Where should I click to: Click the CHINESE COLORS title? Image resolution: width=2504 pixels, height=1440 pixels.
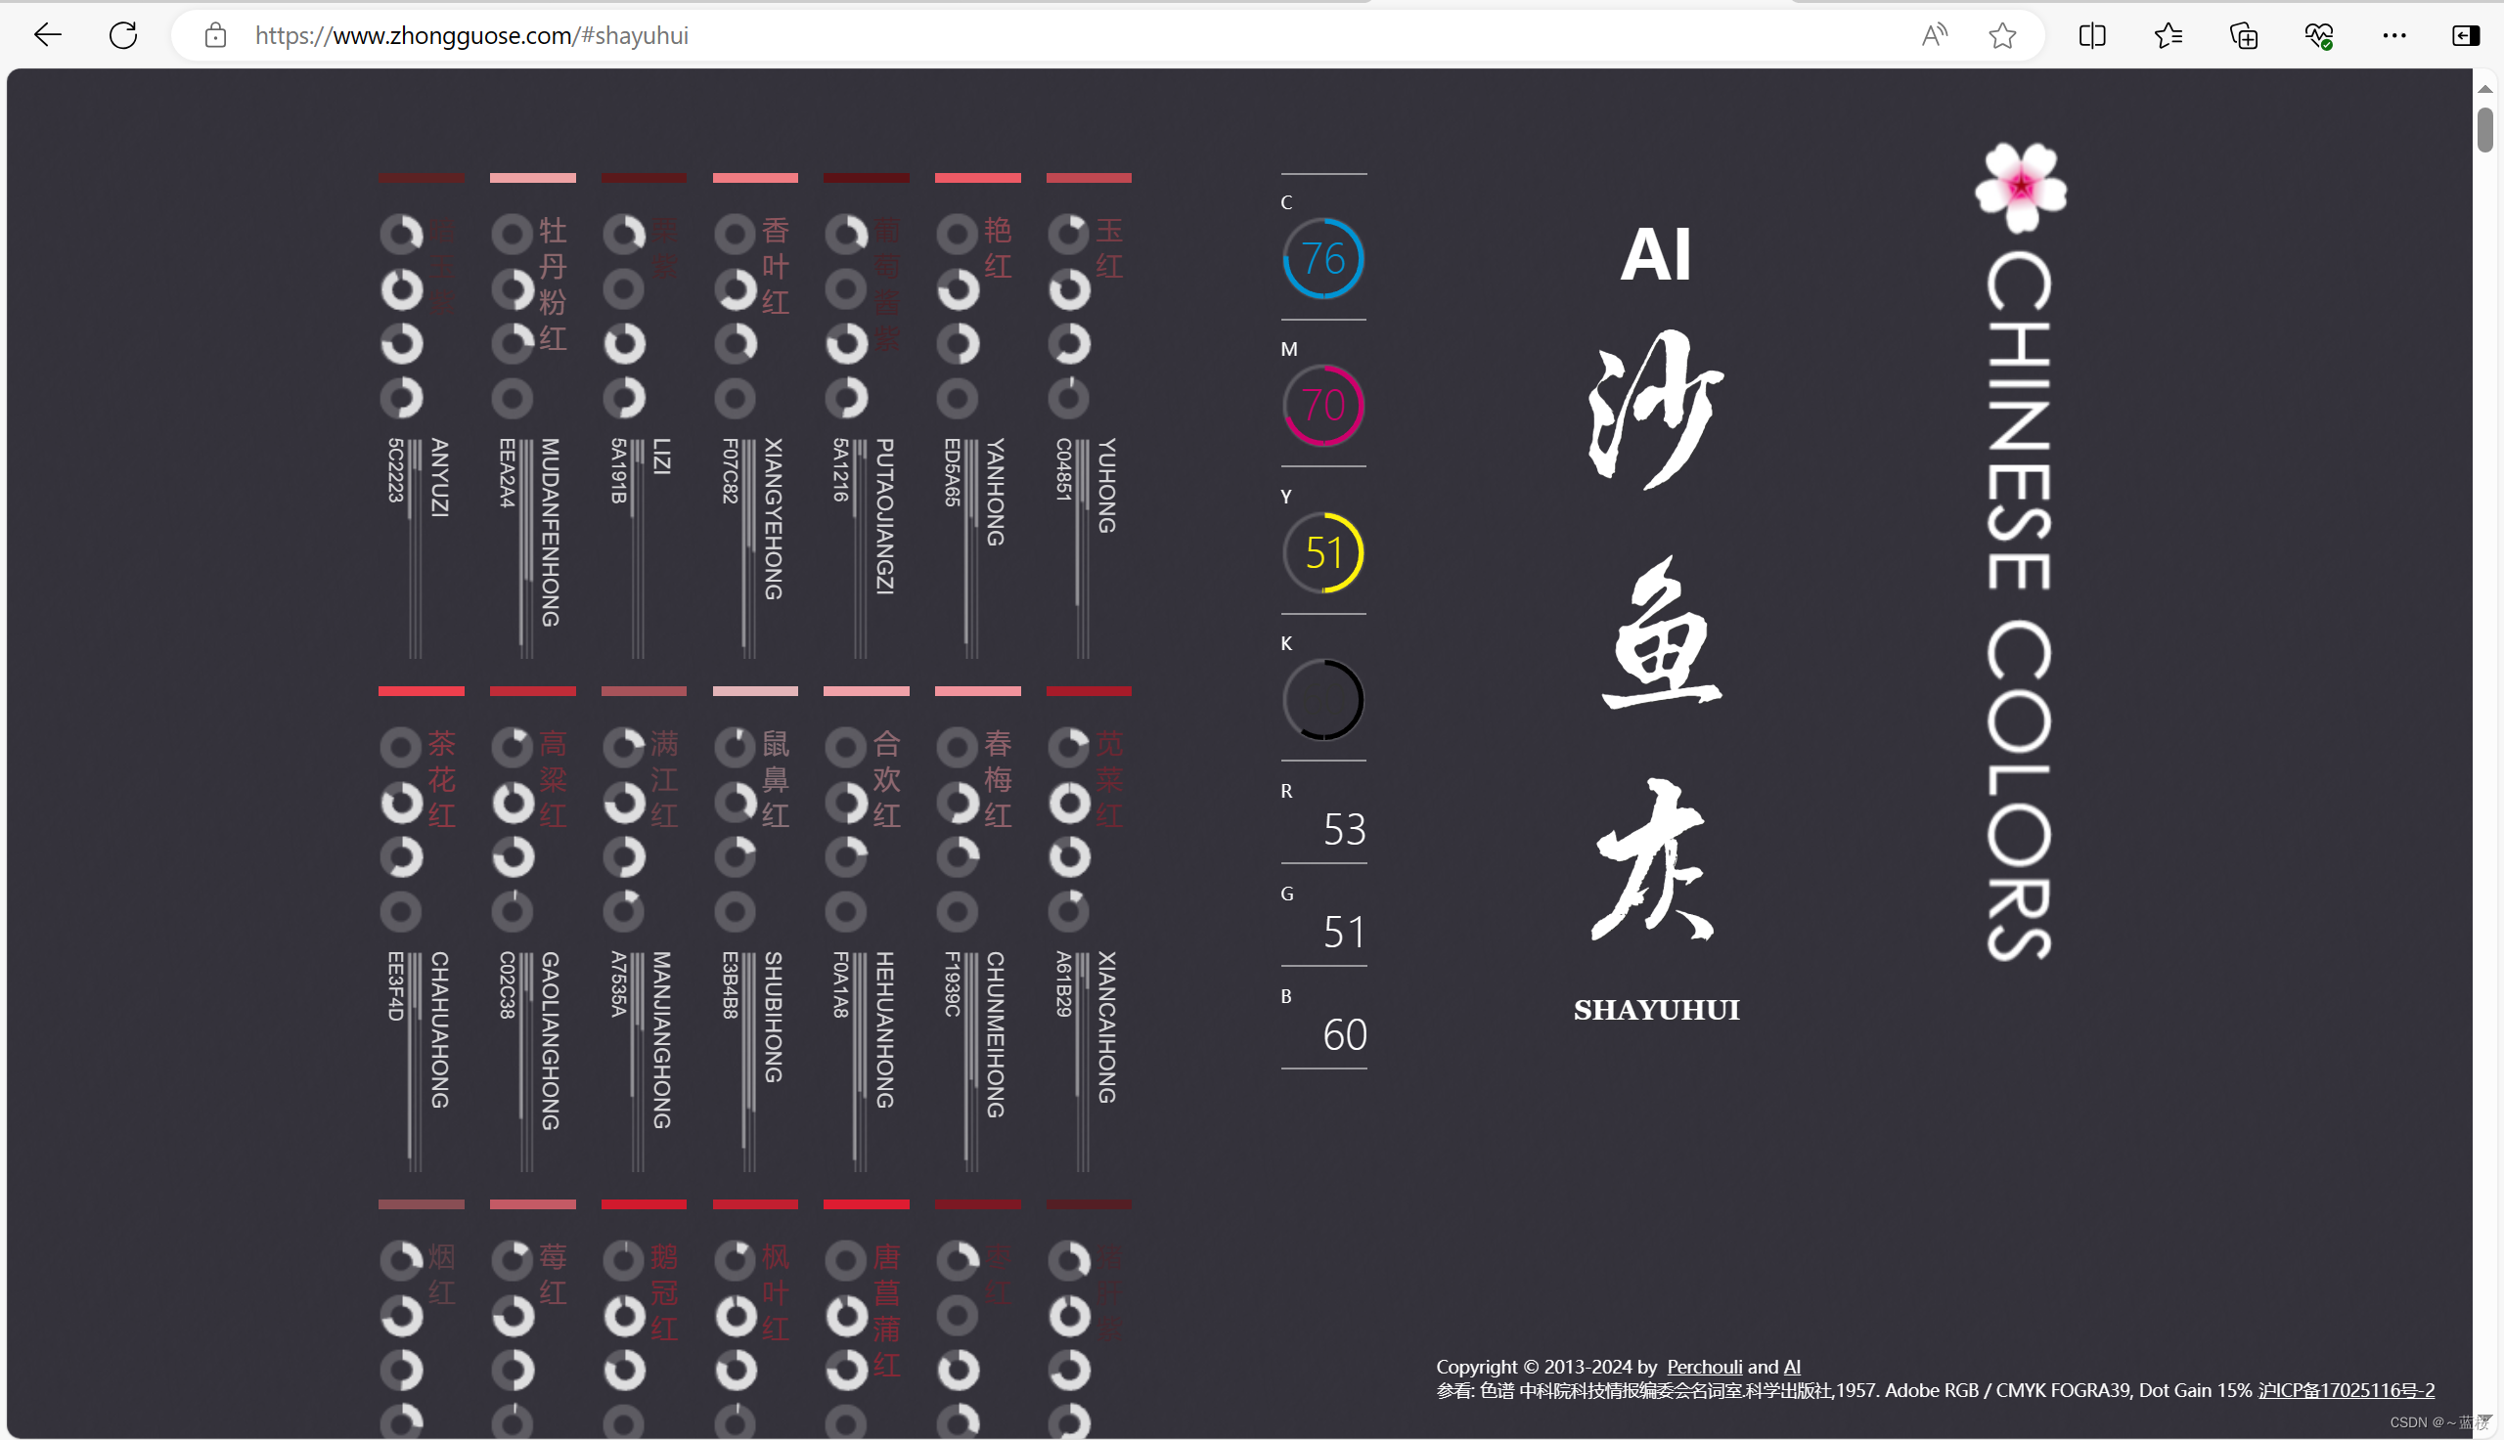coord(2018,605)
